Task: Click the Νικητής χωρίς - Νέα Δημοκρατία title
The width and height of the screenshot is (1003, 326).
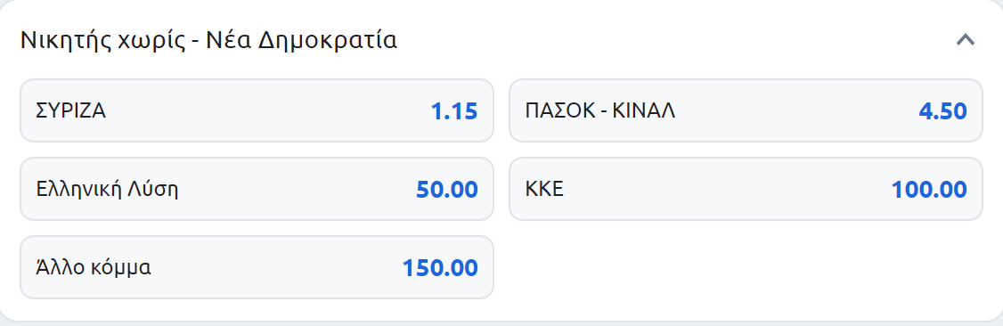Action: tap(208, 40)
